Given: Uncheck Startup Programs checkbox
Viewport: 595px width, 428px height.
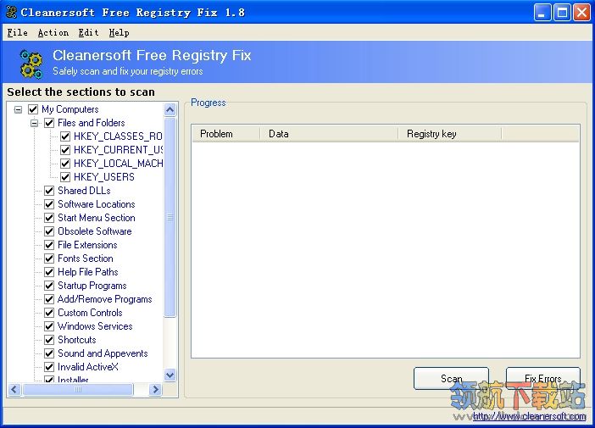Looking at the screenshot, I should (49, 286).
